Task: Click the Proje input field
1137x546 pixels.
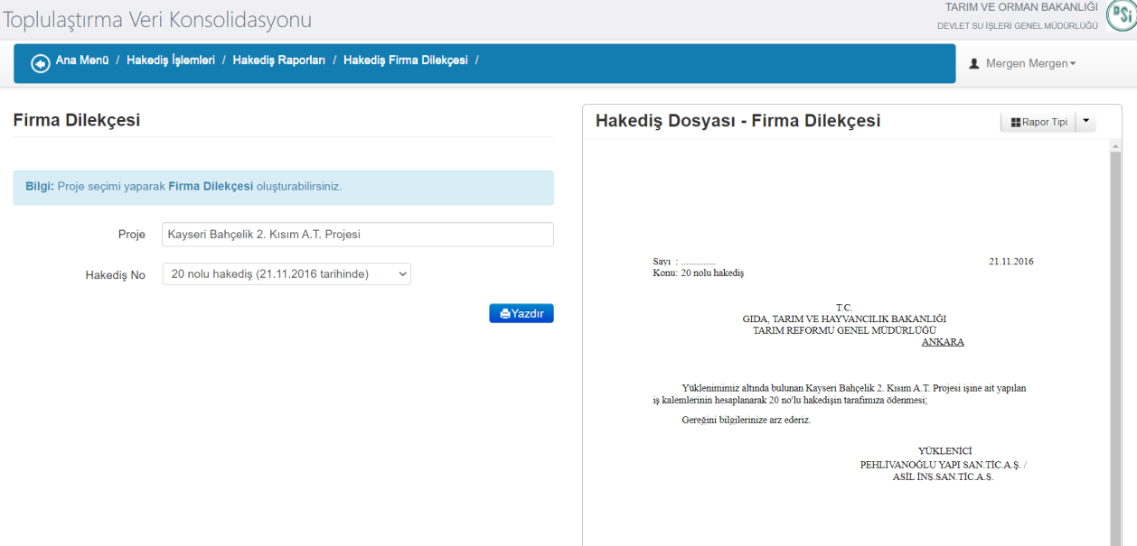Action: (357, 235)
